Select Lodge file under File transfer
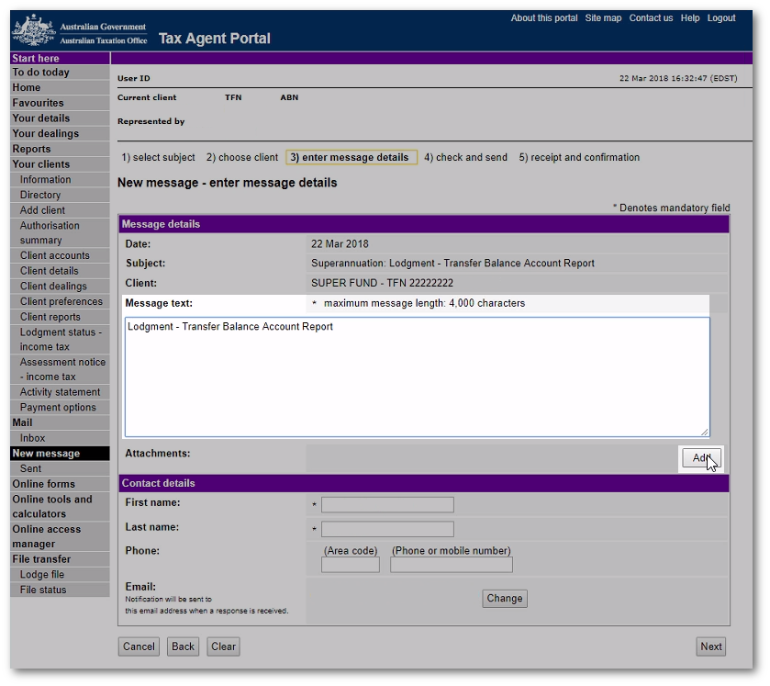This screenshot has height=686, width=770. (42, 575)
